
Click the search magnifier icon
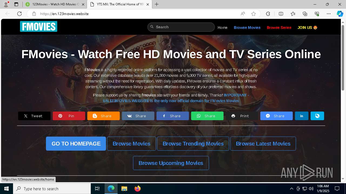[x=152, y=27]
